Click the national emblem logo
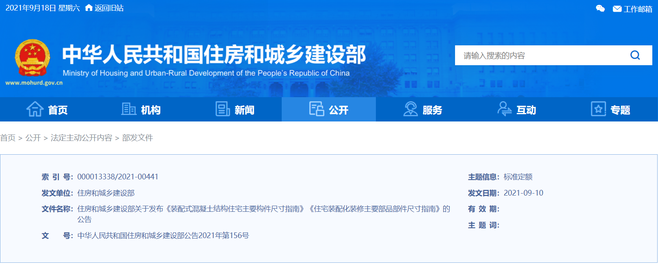Image resolution: width=658 pixels, height=264 pixels. pyautogui.click(x=32, y=58)
